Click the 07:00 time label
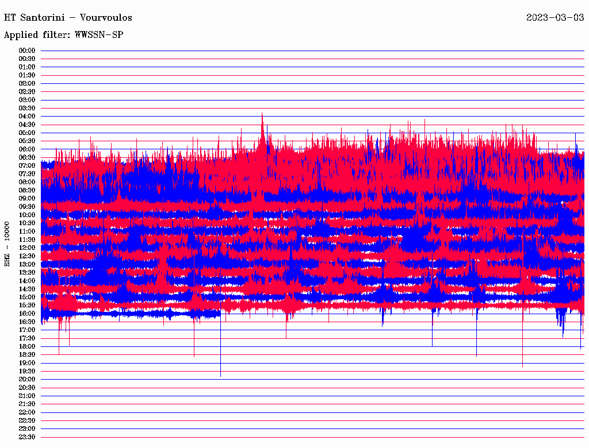Image resolution: width=589 pixels, height=448 pixels. click(27, 166)
